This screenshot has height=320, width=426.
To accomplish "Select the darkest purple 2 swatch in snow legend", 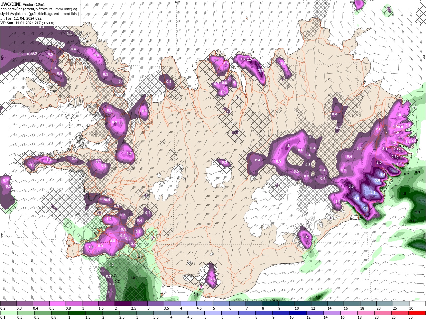I will click(123, 304).
